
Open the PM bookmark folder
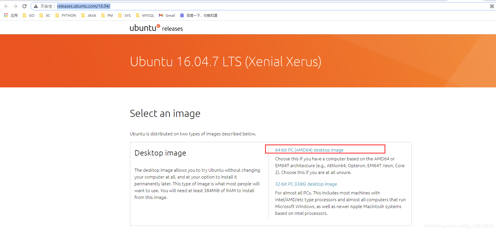pos(107,15)
